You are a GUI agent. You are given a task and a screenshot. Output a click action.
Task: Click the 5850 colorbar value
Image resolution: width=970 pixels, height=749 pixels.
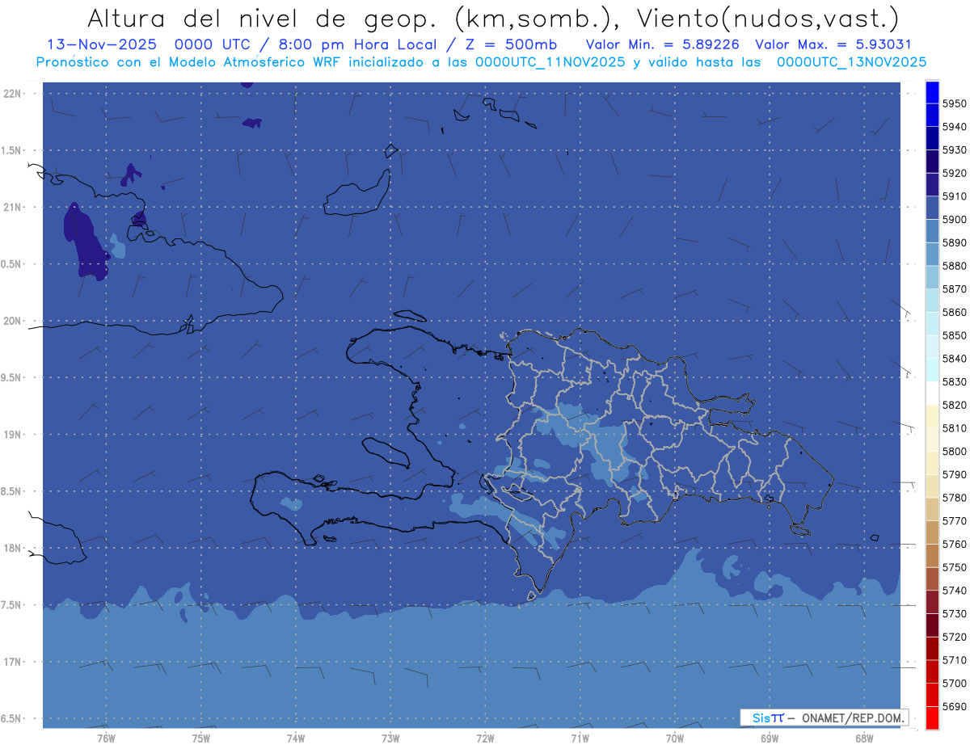(955, 335)
